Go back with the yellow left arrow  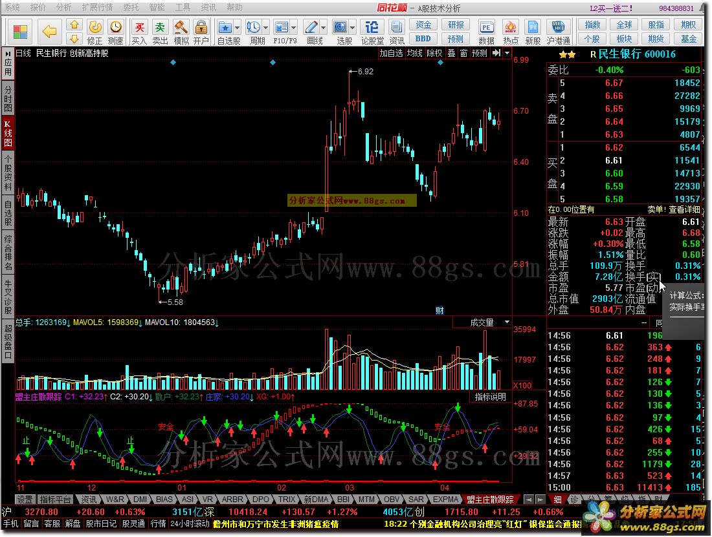(49, 32)
